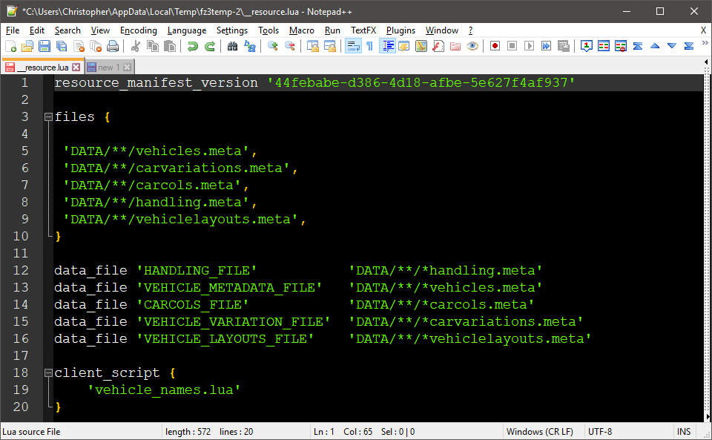Toggle show all characters pilcrow

tap(369, 46)
